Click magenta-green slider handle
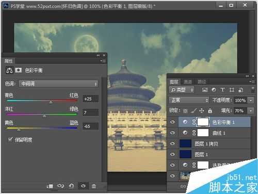 click(44, 116)
